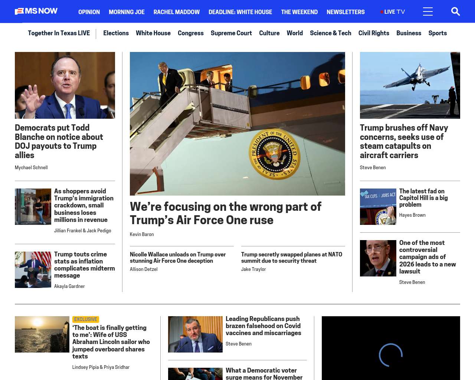Image resolution: width=475 pixels, height=380 pixels.
Task: View author Hayes Brown
Action: pos(412,215)
